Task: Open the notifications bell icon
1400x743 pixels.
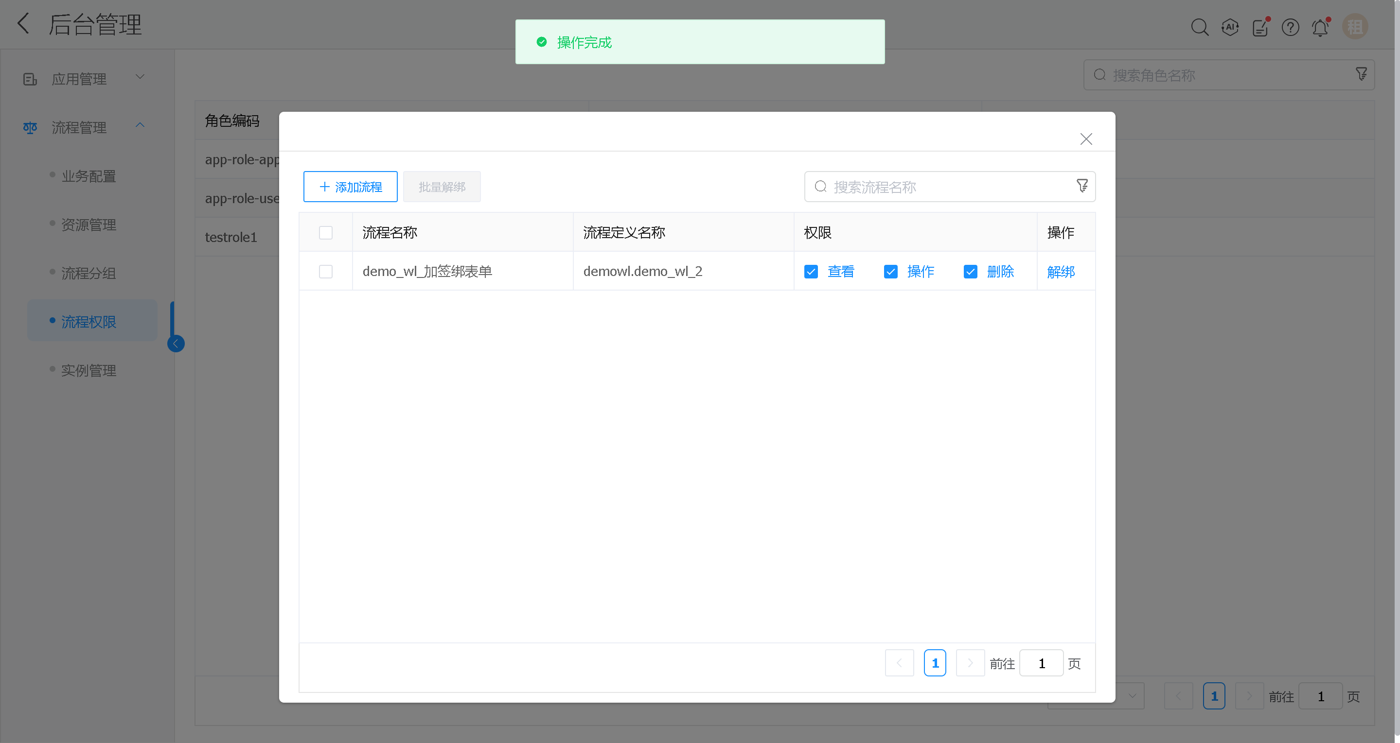Action: tap(1321, 27)
